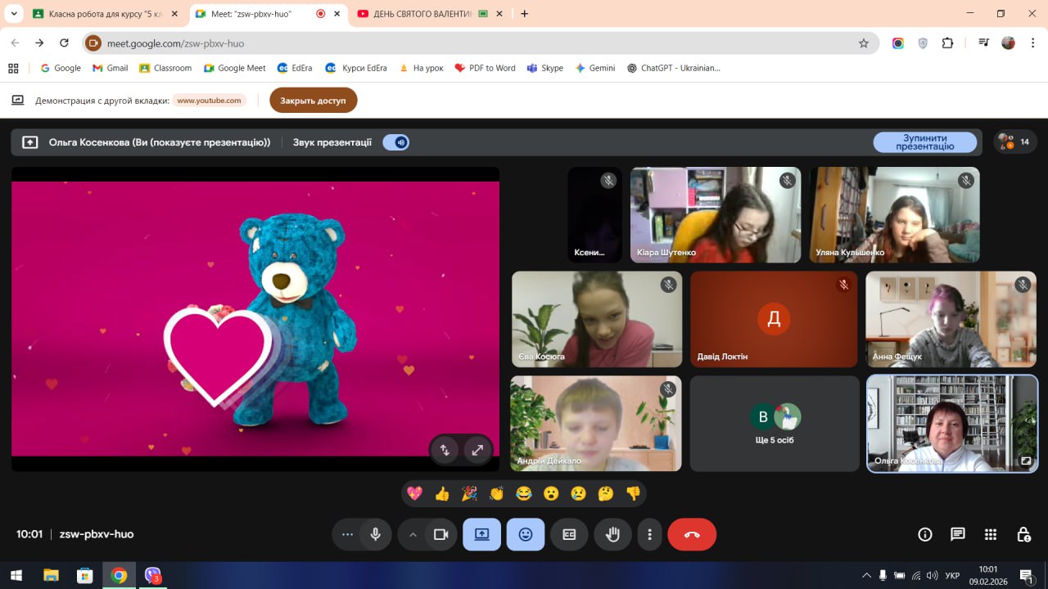Switch to the Класна робота tab
1048x589 pixels.
click(102, 14)
